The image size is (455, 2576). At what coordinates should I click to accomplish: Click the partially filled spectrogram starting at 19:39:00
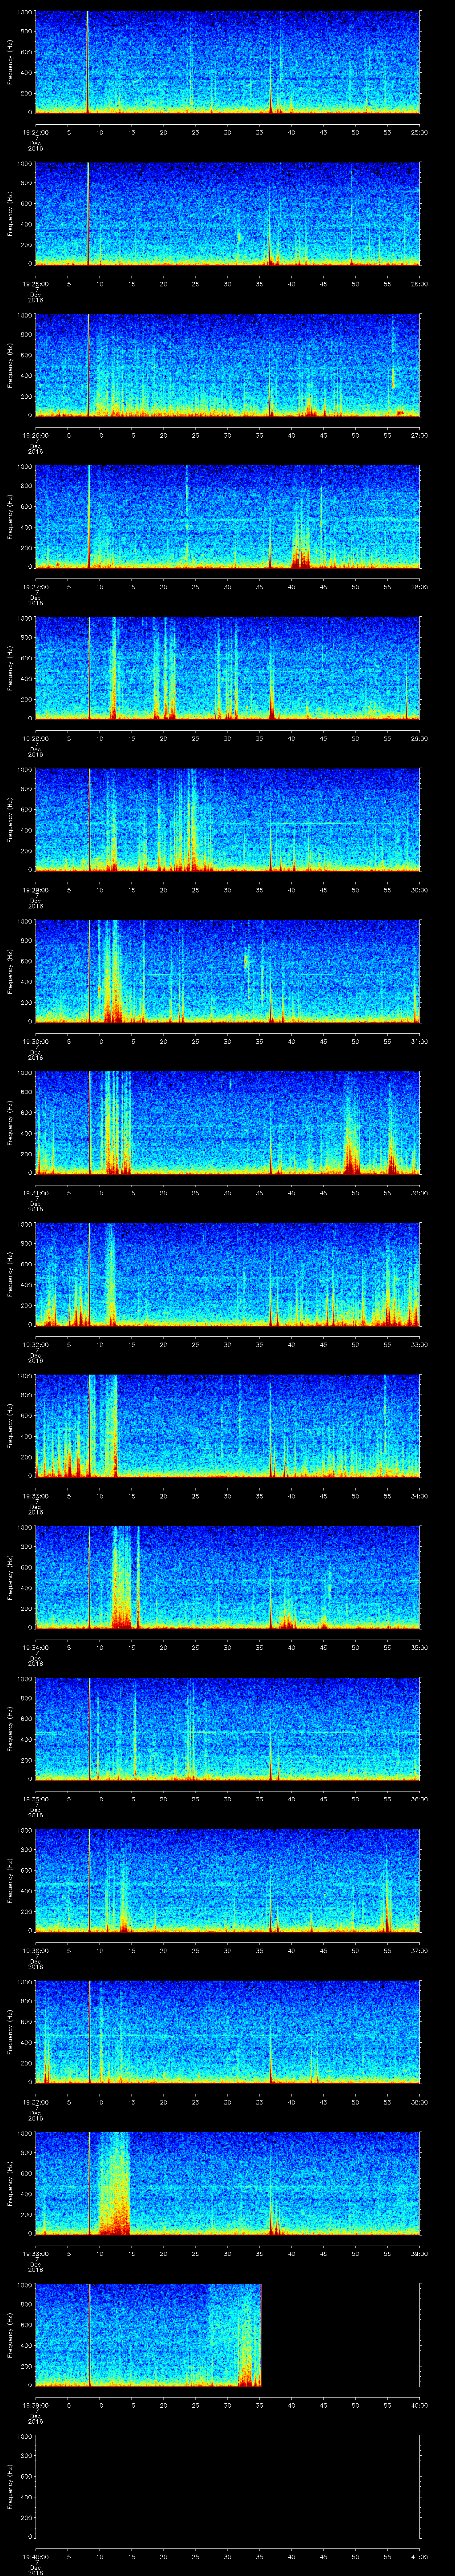coord(148,2334)
